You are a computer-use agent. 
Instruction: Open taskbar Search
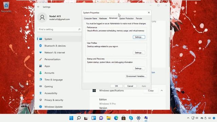click(79, 118)
